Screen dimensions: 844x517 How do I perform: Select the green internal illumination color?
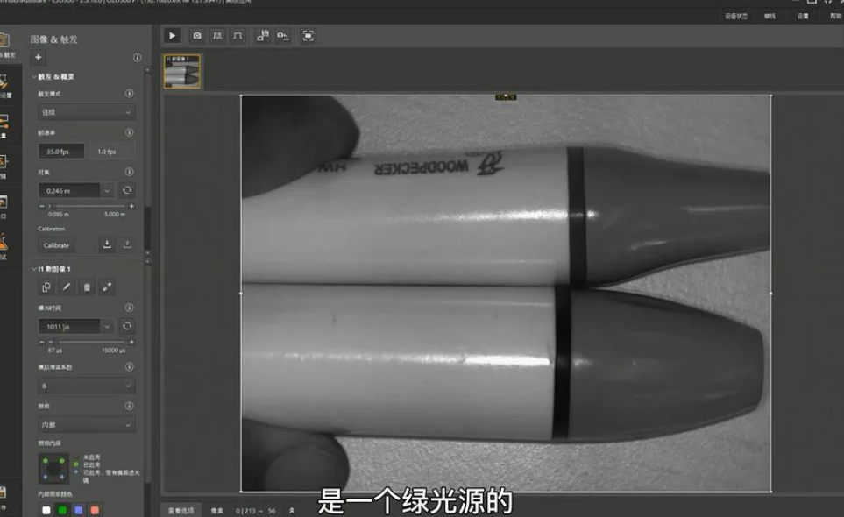click(62, 510)
